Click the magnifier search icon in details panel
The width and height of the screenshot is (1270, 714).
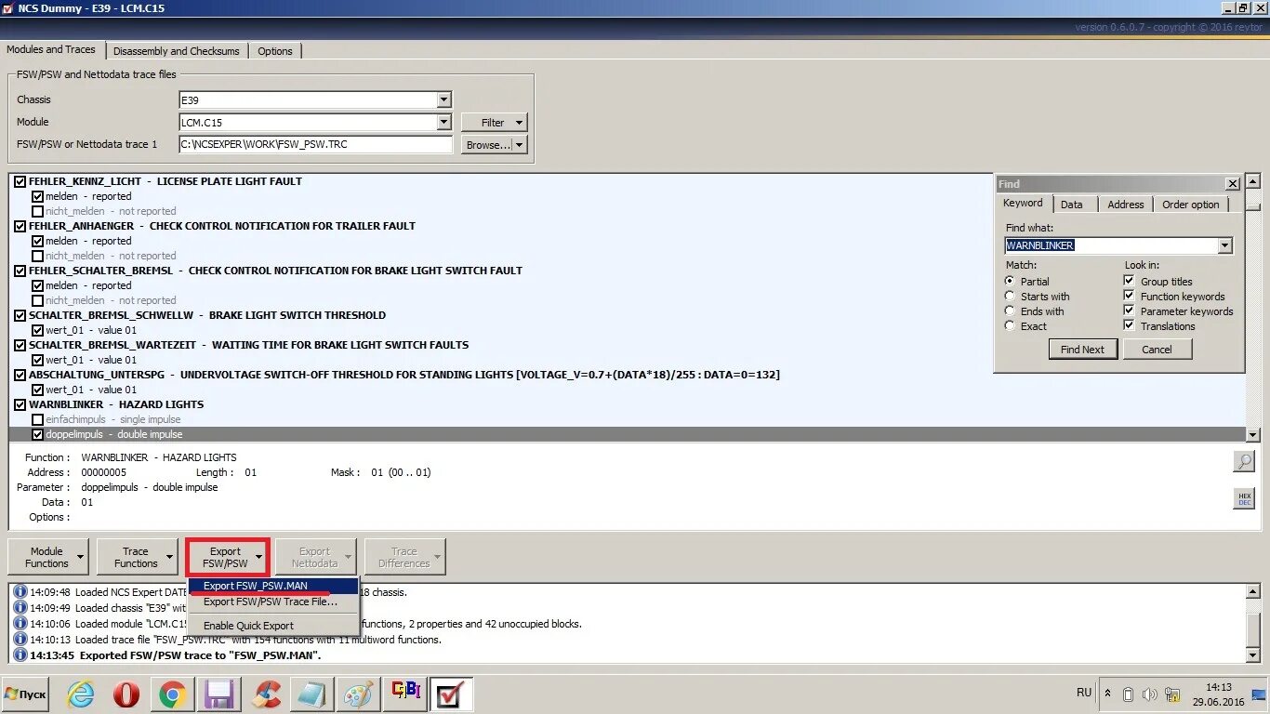pos(1244,461)
